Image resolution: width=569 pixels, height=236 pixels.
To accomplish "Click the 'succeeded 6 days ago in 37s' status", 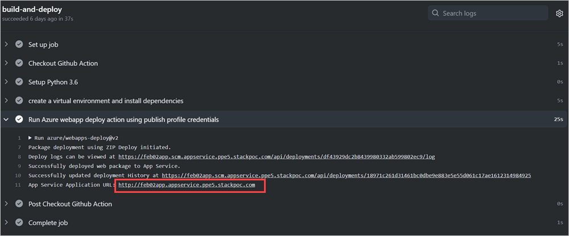I will (38, 19).
